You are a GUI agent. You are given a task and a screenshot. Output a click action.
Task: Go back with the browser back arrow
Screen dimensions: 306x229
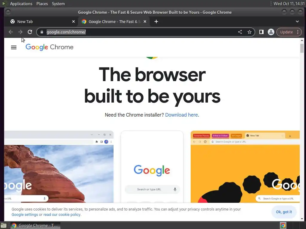[11, 32]
